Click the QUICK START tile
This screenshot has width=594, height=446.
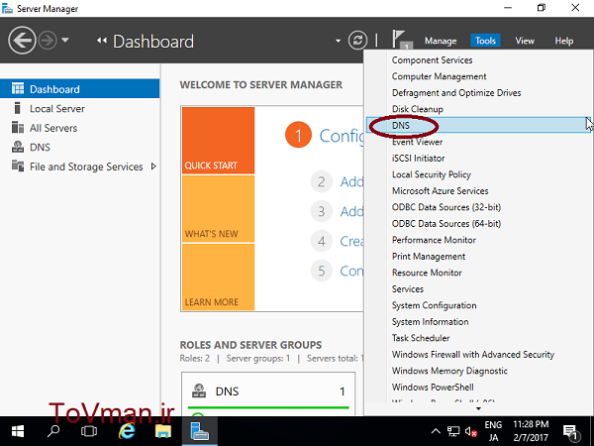218,141
